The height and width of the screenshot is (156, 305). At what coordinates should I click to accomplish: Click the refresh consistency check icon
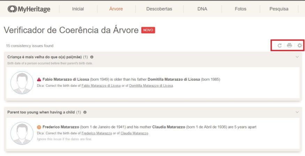[x=280, y=46]
